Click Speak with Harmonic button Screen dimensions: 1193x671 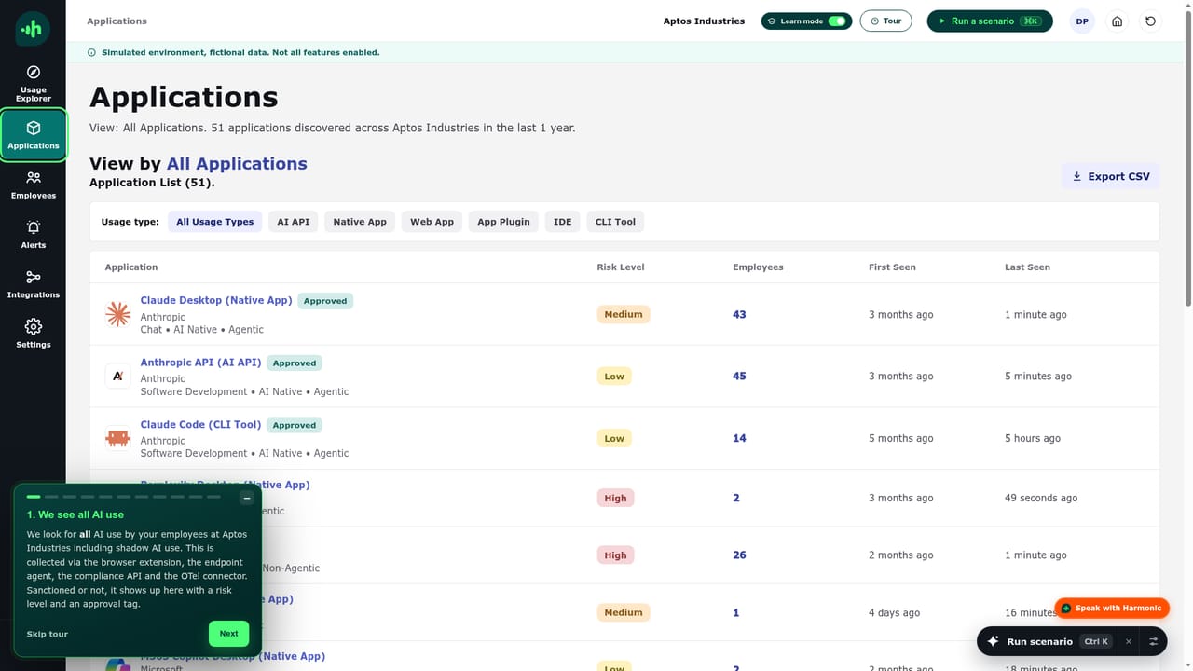1112,609
